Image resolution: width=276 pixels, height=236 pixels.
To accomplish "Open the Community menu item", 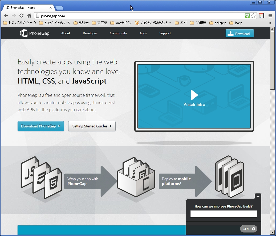I will click(118, 33).
